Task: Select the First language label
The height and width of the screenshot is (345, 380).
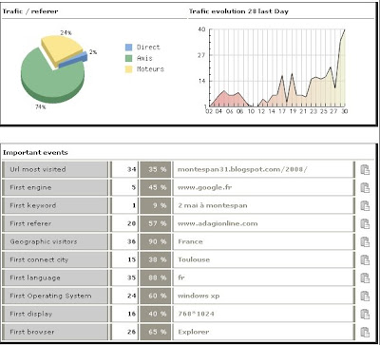Action: click(x=35, y=278)
